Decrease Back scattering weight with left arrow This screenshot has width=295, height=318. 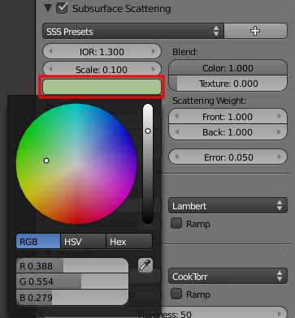[176, 131]
